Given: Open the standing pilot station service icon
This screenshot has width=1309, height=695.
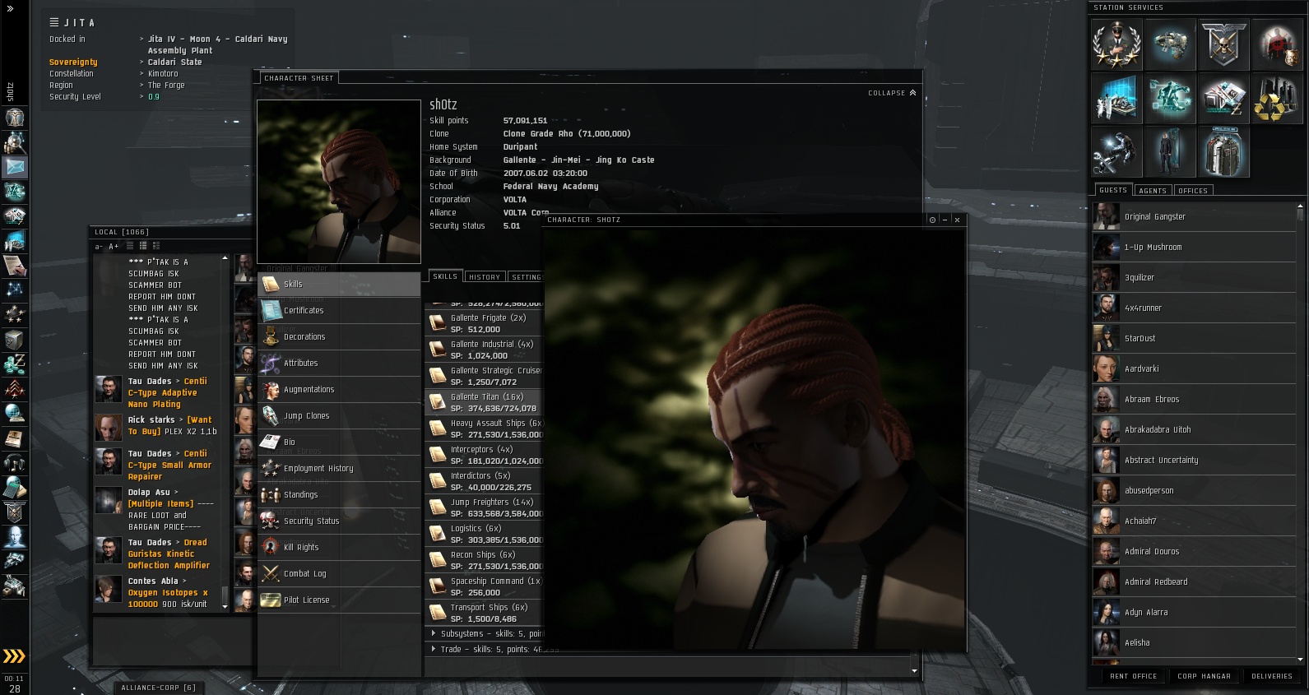Looking at the screenshot, I should (x=1170, y=151).
